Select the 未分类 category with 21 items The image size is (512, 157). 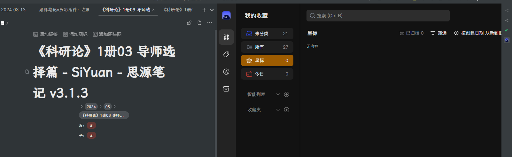267,34
